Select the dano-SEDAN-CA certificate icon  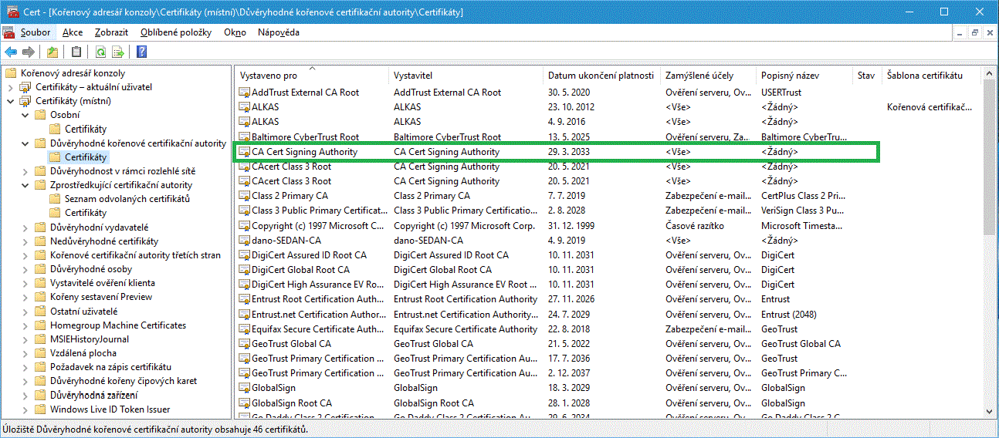point(244,241)
